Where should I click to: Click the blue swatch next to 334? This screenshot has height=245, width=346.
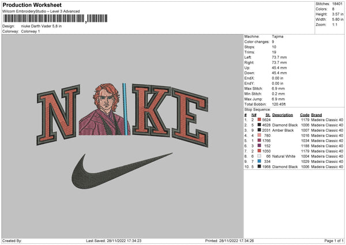[259, 161]
